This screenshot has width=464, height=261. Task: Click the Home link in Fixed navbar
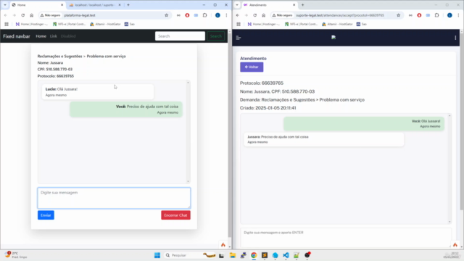41,36
